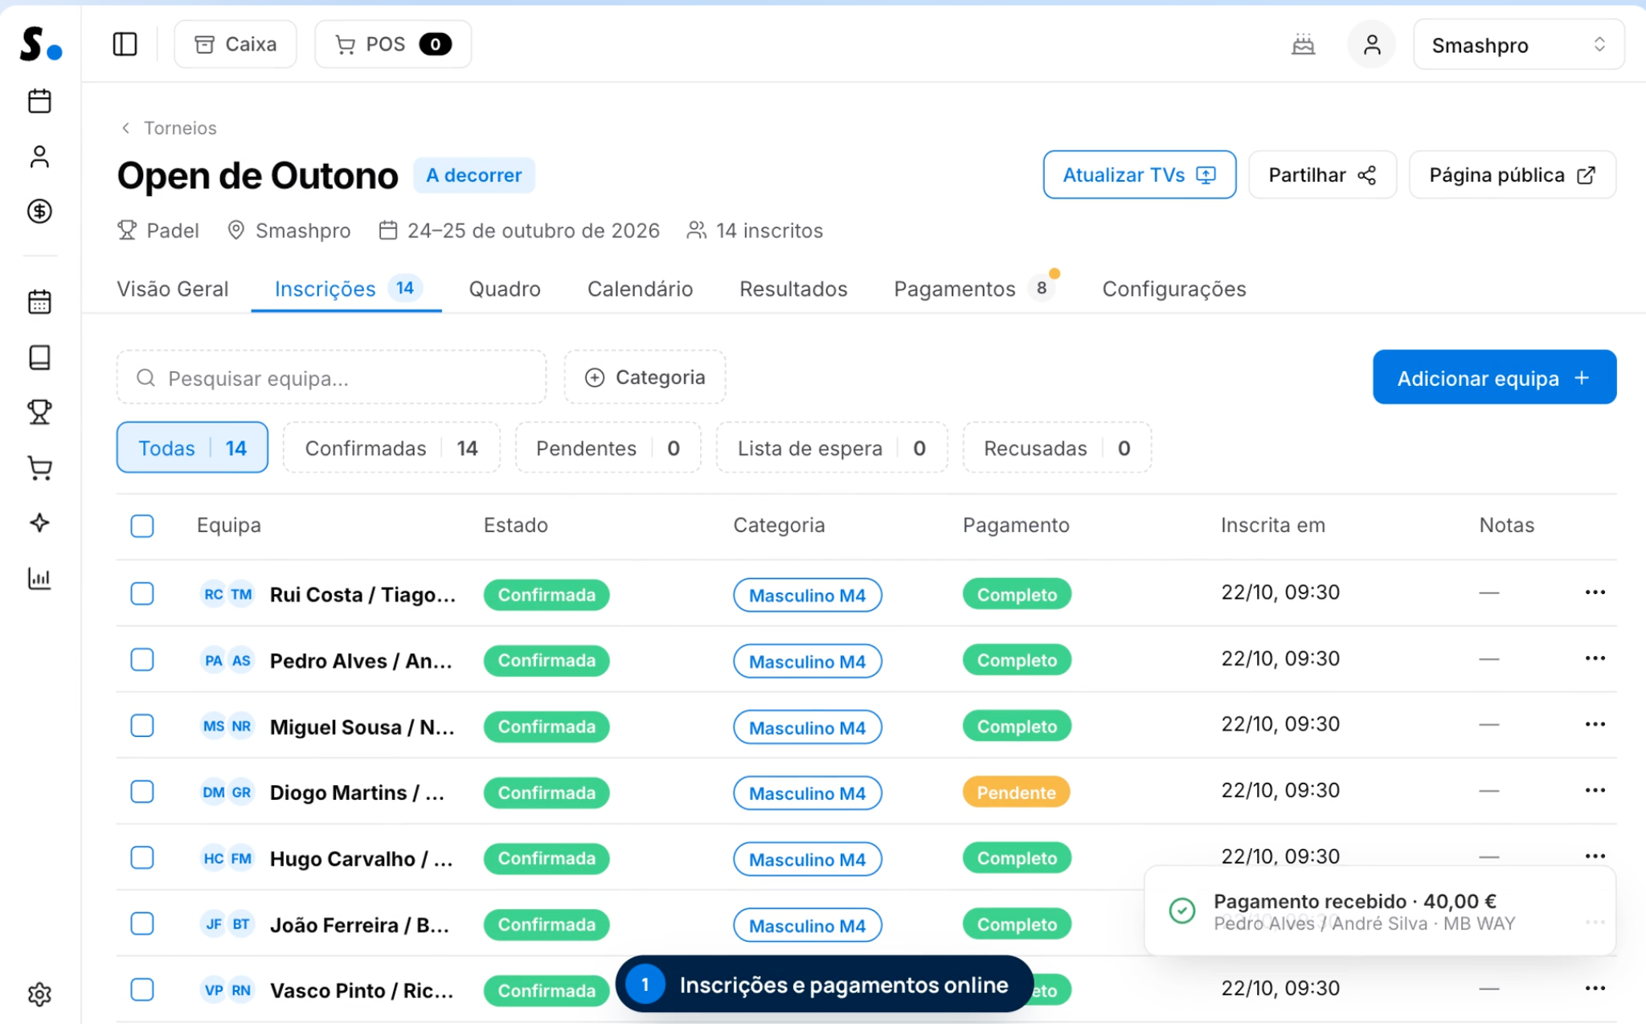Open the book icon in the sidebar
1646x1024 pixels.
point(39,357)
